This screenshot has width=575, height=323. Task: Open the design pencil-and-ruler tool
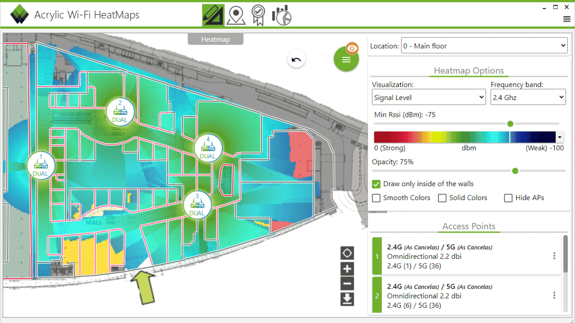213,15
